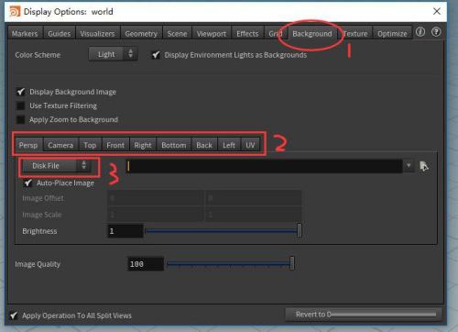The height and width of the screenshot is (332, 458).
Task: Open help via question mark icon
Action: (436, 32)
